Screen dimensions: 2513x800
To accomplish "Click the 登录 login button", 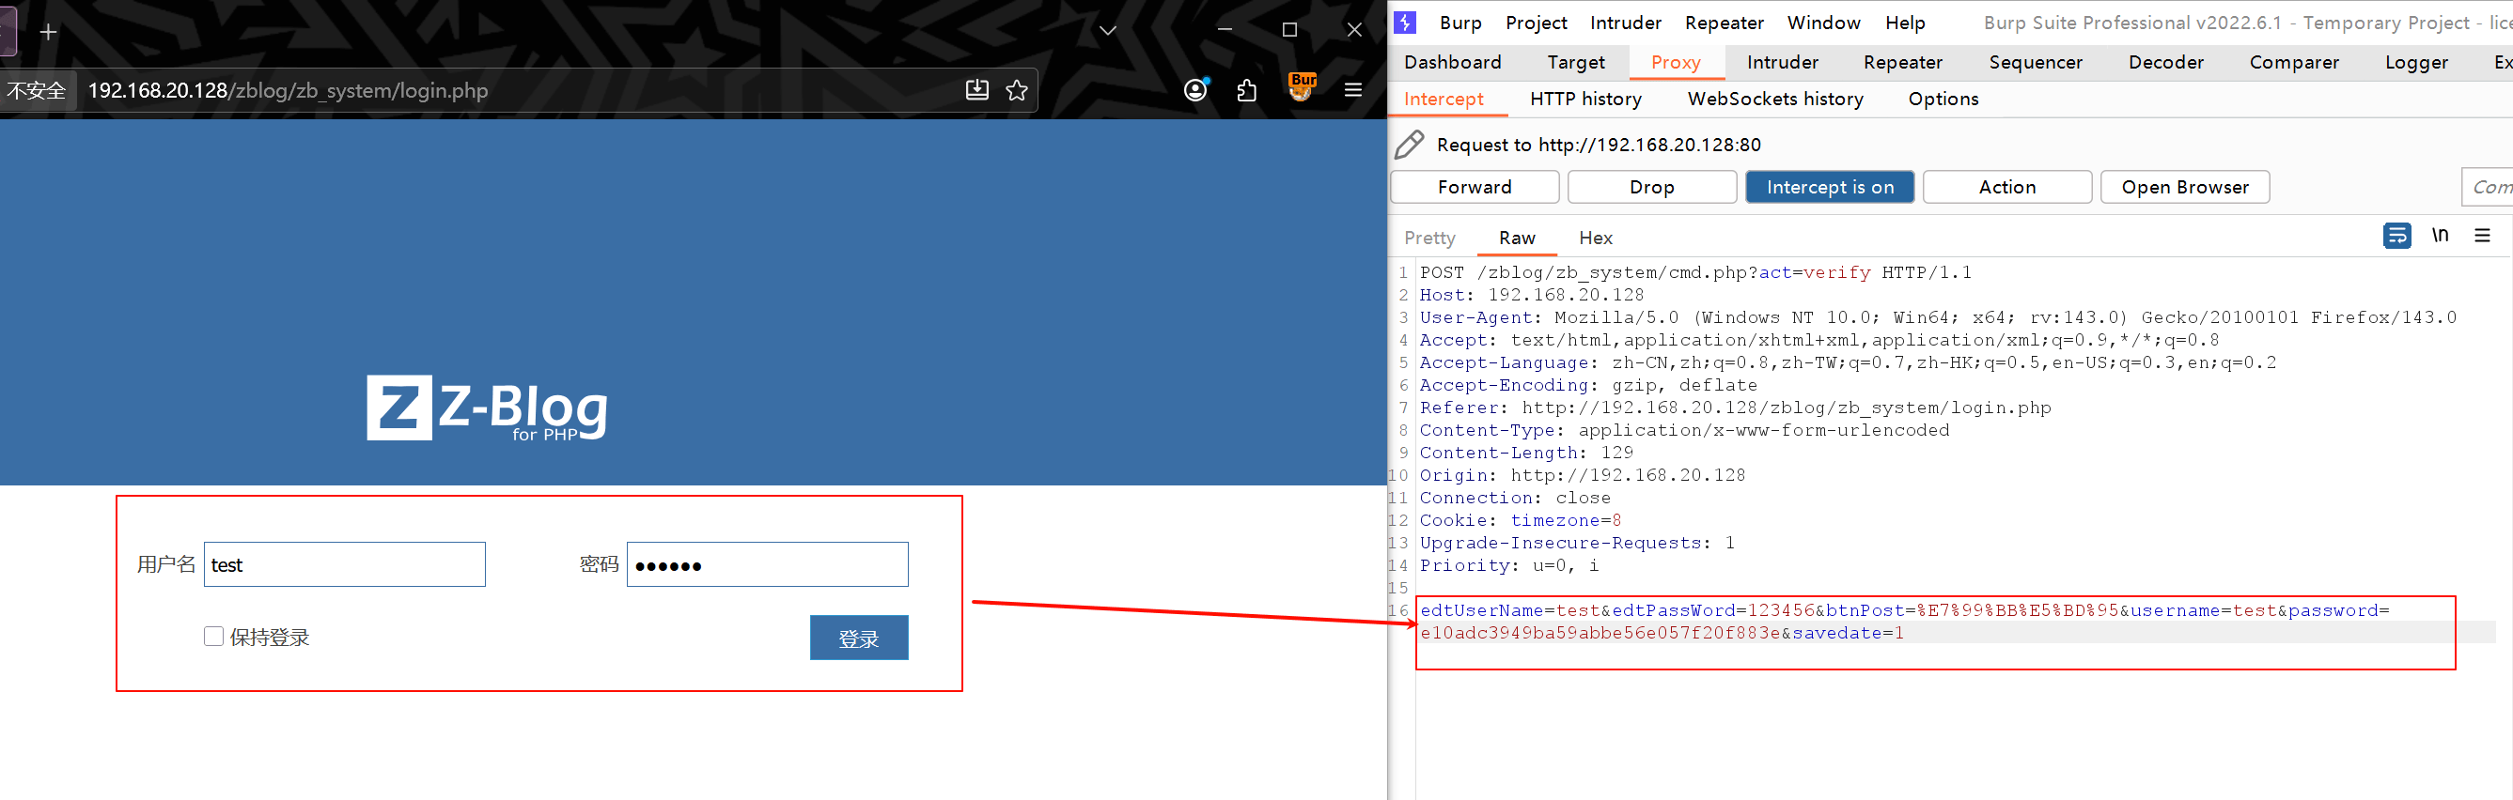I will click(858, 638).
